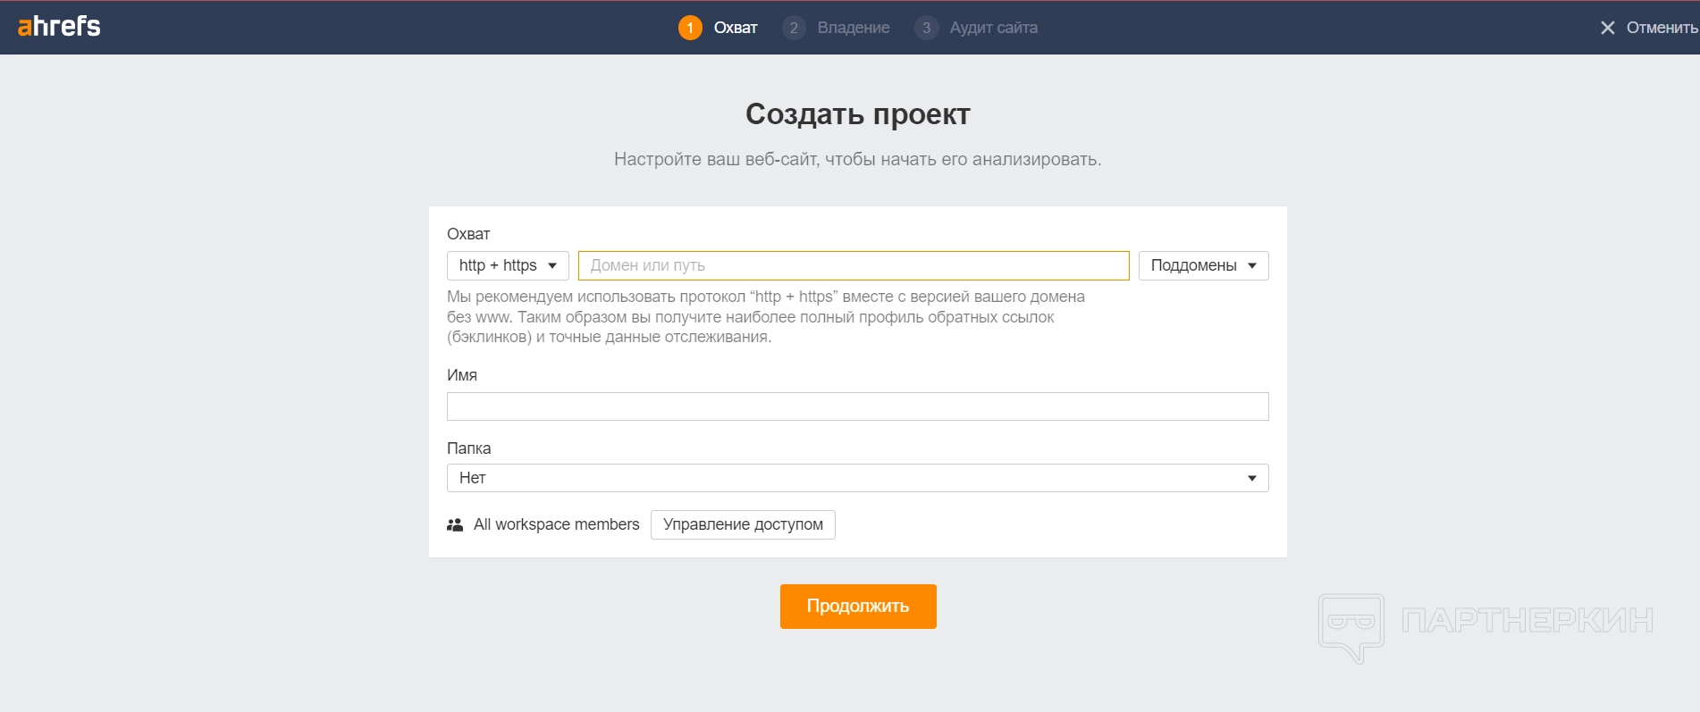Click the Отменить text link
This screenshot has width=1700, height=712.
(1662, 28)
